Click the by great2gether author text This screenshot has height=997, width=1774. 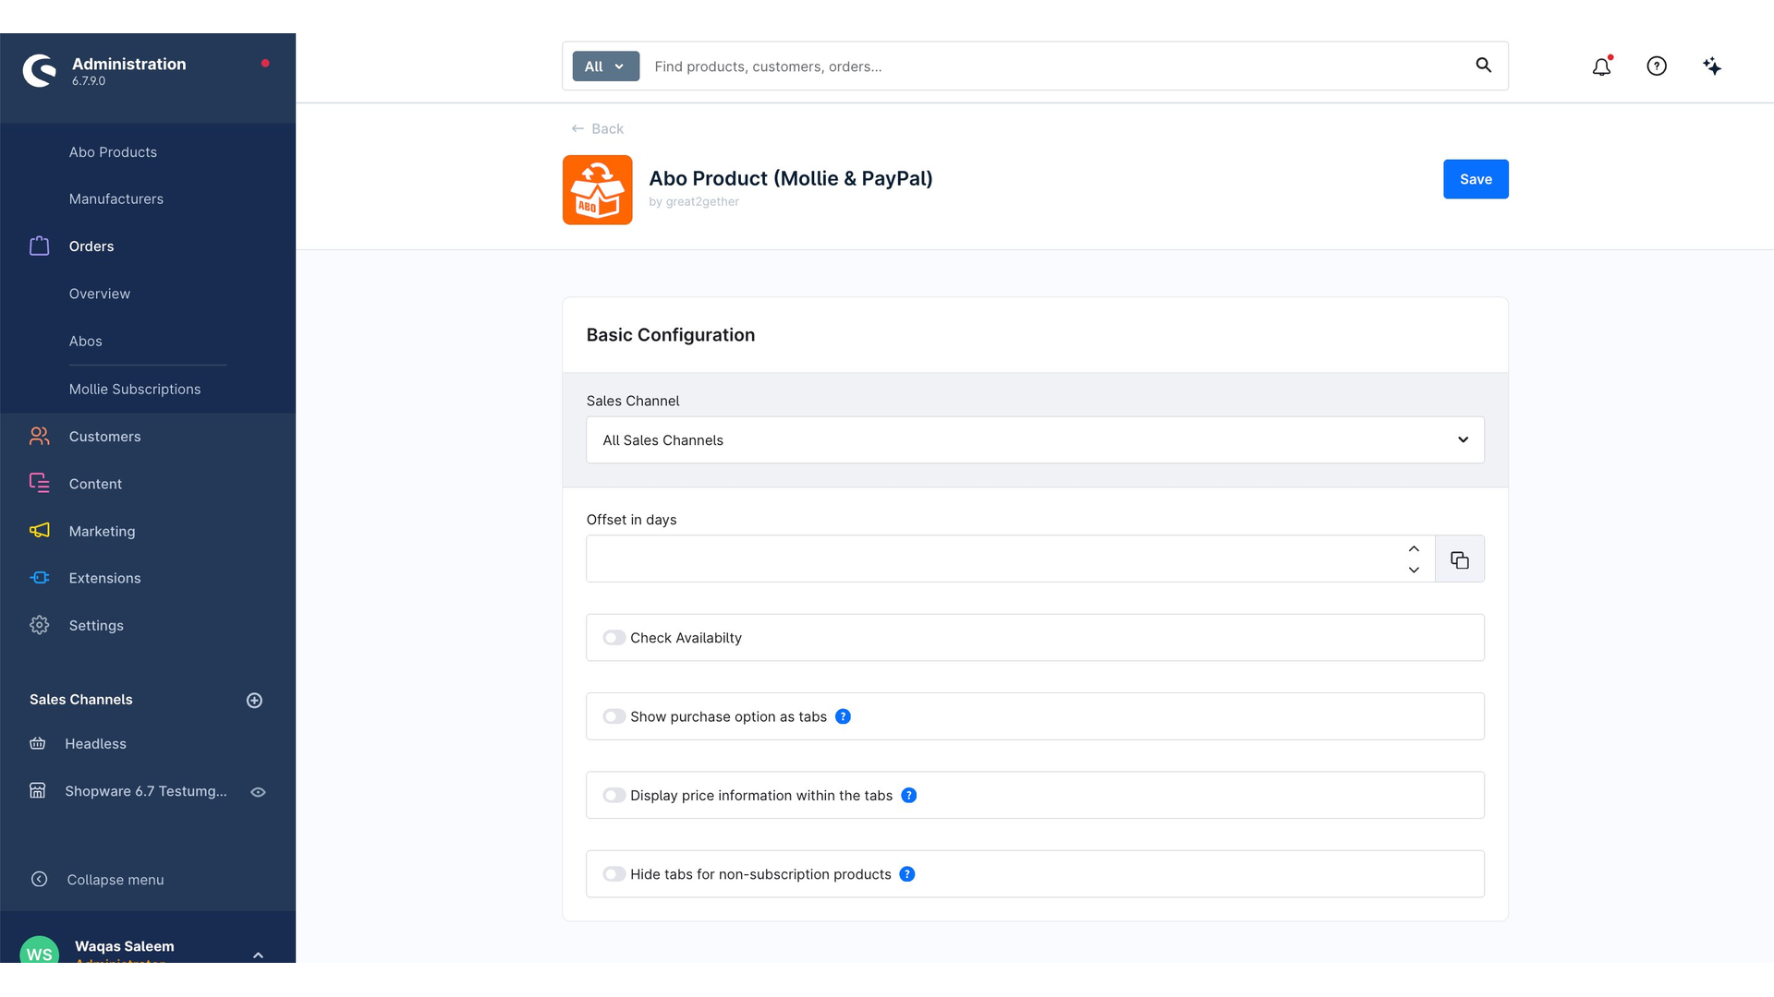694,202
